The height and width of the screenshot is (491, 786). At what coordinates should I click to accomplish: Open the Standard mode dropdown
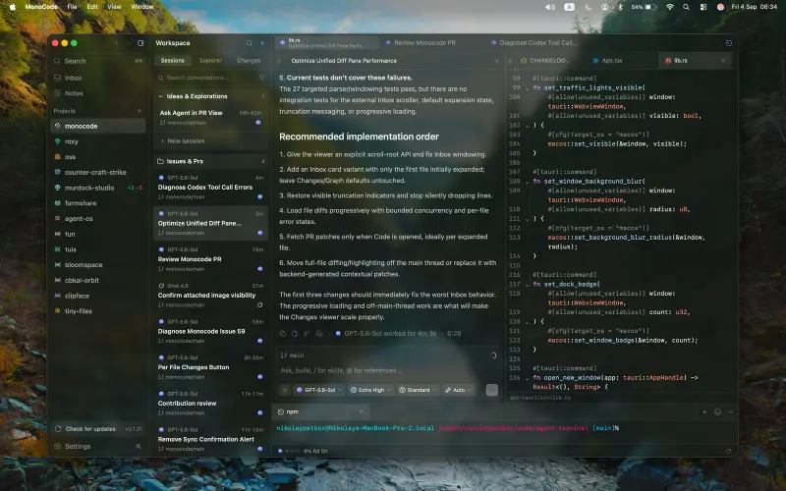coord(418,390)
